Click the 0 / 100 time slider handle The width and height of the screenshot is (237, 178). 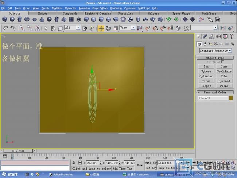18,151
